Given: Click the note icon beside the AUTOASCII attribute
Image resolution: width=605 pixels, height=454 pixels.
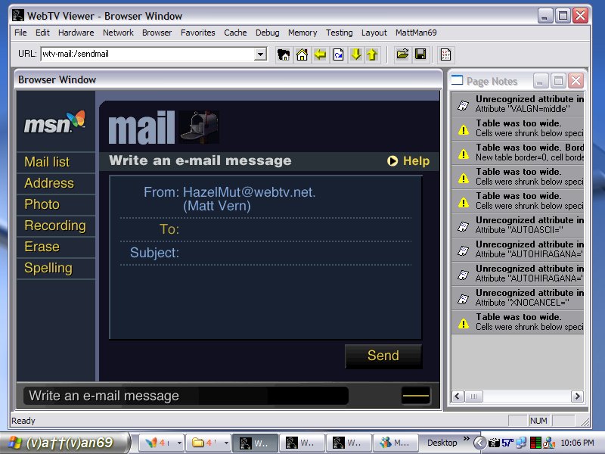Looking at the screenshot, I should (x=463, y=225).
